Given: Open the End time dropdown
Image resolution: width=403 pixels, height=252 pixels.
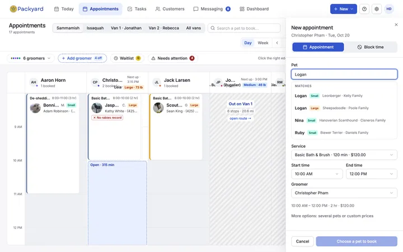Looking at the screenshot, I should click(x=372, y=174).
